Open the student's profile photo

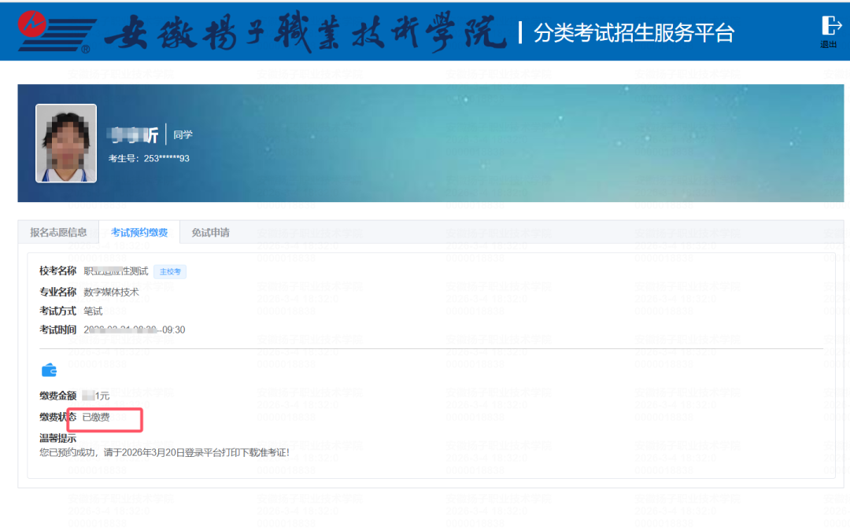(66, 143)
